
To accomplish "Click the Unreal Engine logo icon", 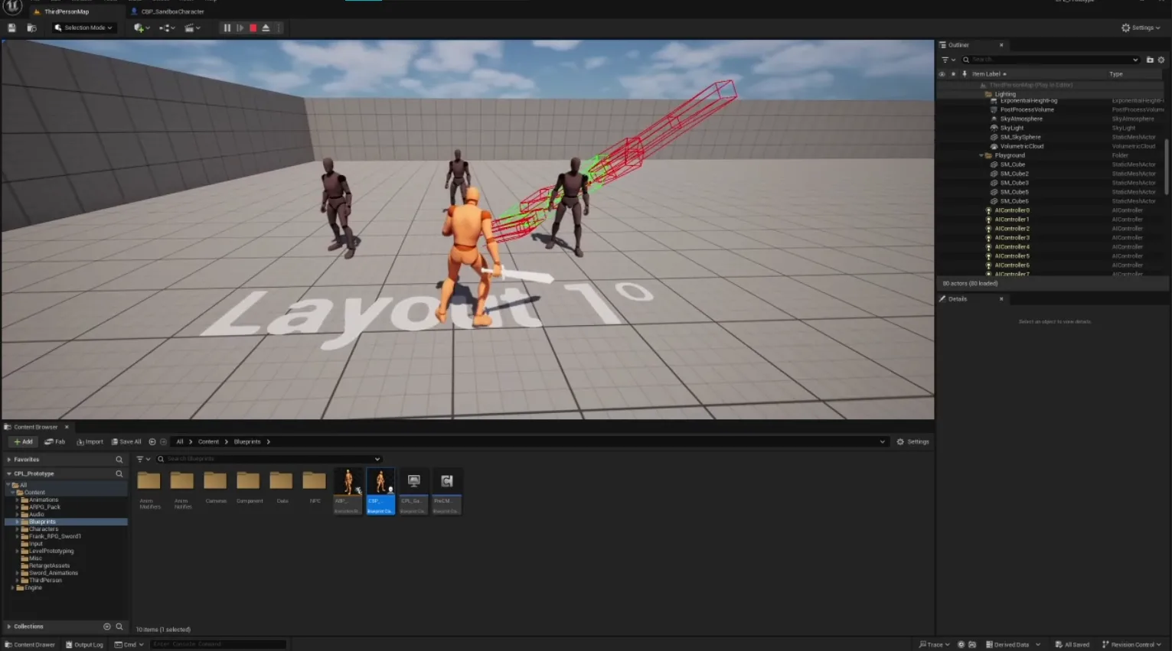I will pos(12,7).
